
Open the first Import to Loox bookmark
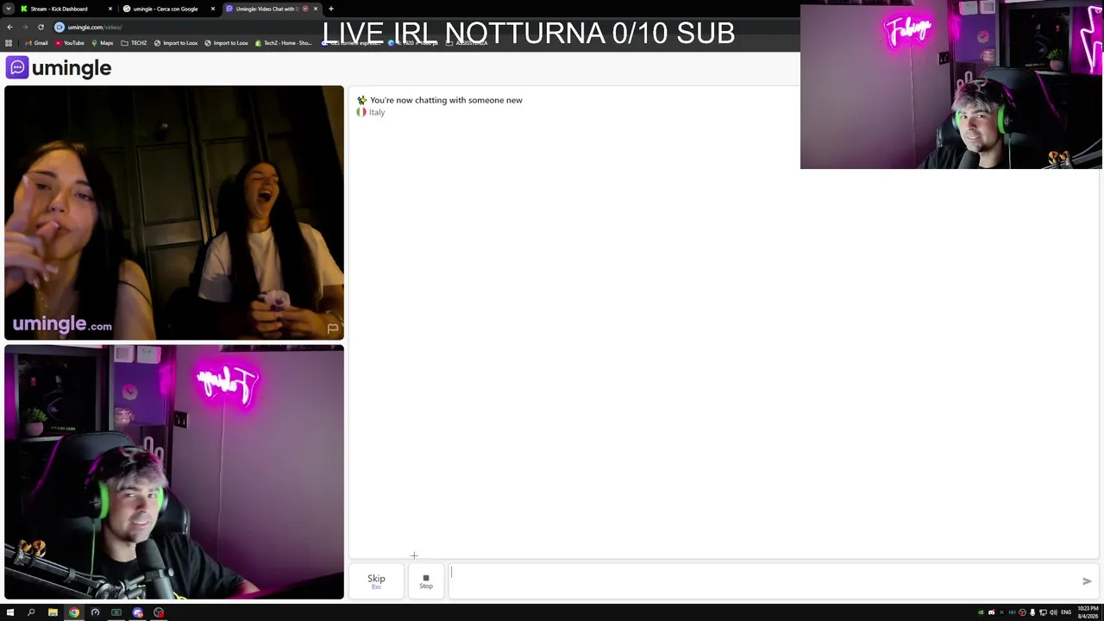(176, 43)
